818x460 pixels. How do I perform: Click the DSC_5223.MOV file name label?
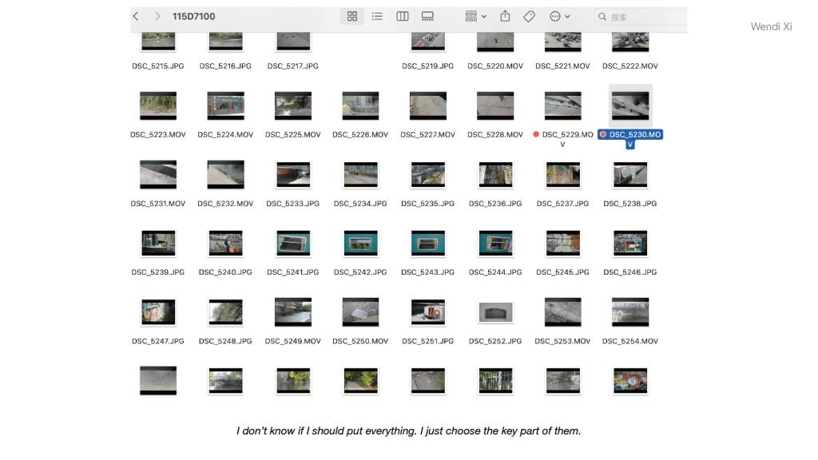pyautogui.click(x=158, y=135)
